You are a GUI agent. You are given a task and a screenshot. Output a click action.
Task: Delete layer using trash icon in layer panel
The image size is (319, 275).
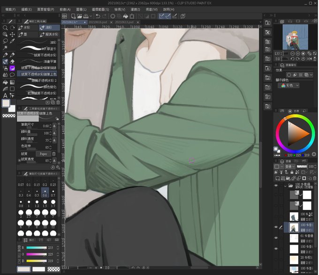(x=315, y=179)
